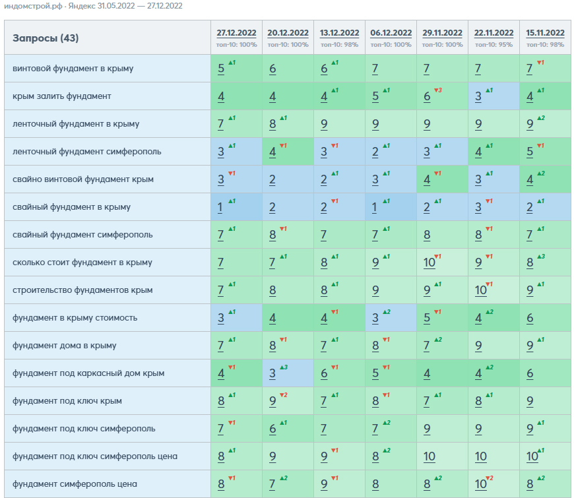Open the 27.12.2022 date column header

[x=236, y=33]
